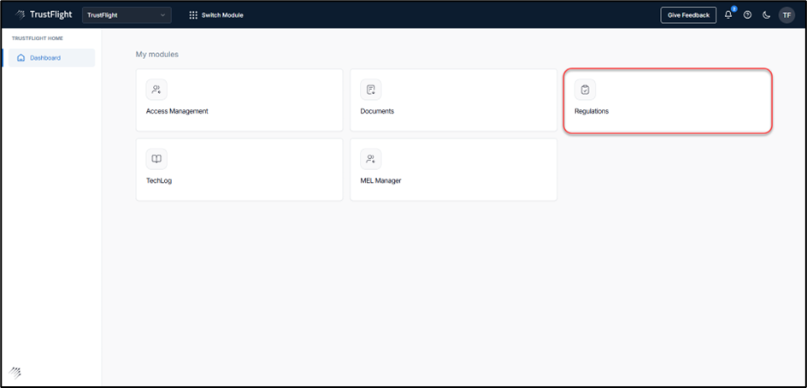This screenshot has height=388, width=807.
Task: Open Switch Module menu
Action: pos(216,15)
